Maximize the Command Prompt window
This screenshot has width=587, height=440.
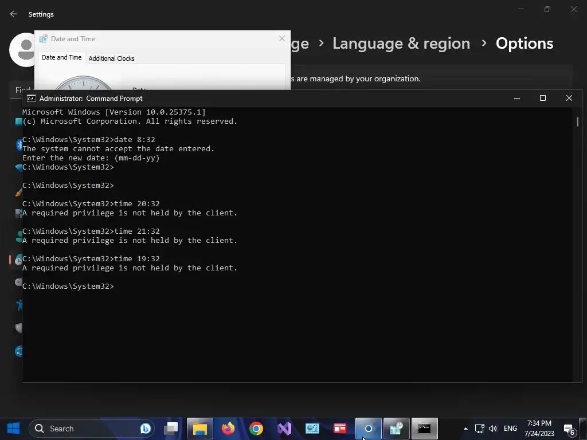coord(543,98)
